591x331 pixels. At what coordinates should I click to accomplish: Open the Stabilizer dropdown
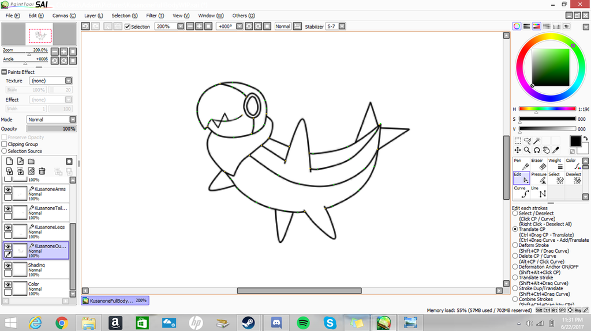pos(342,26)
